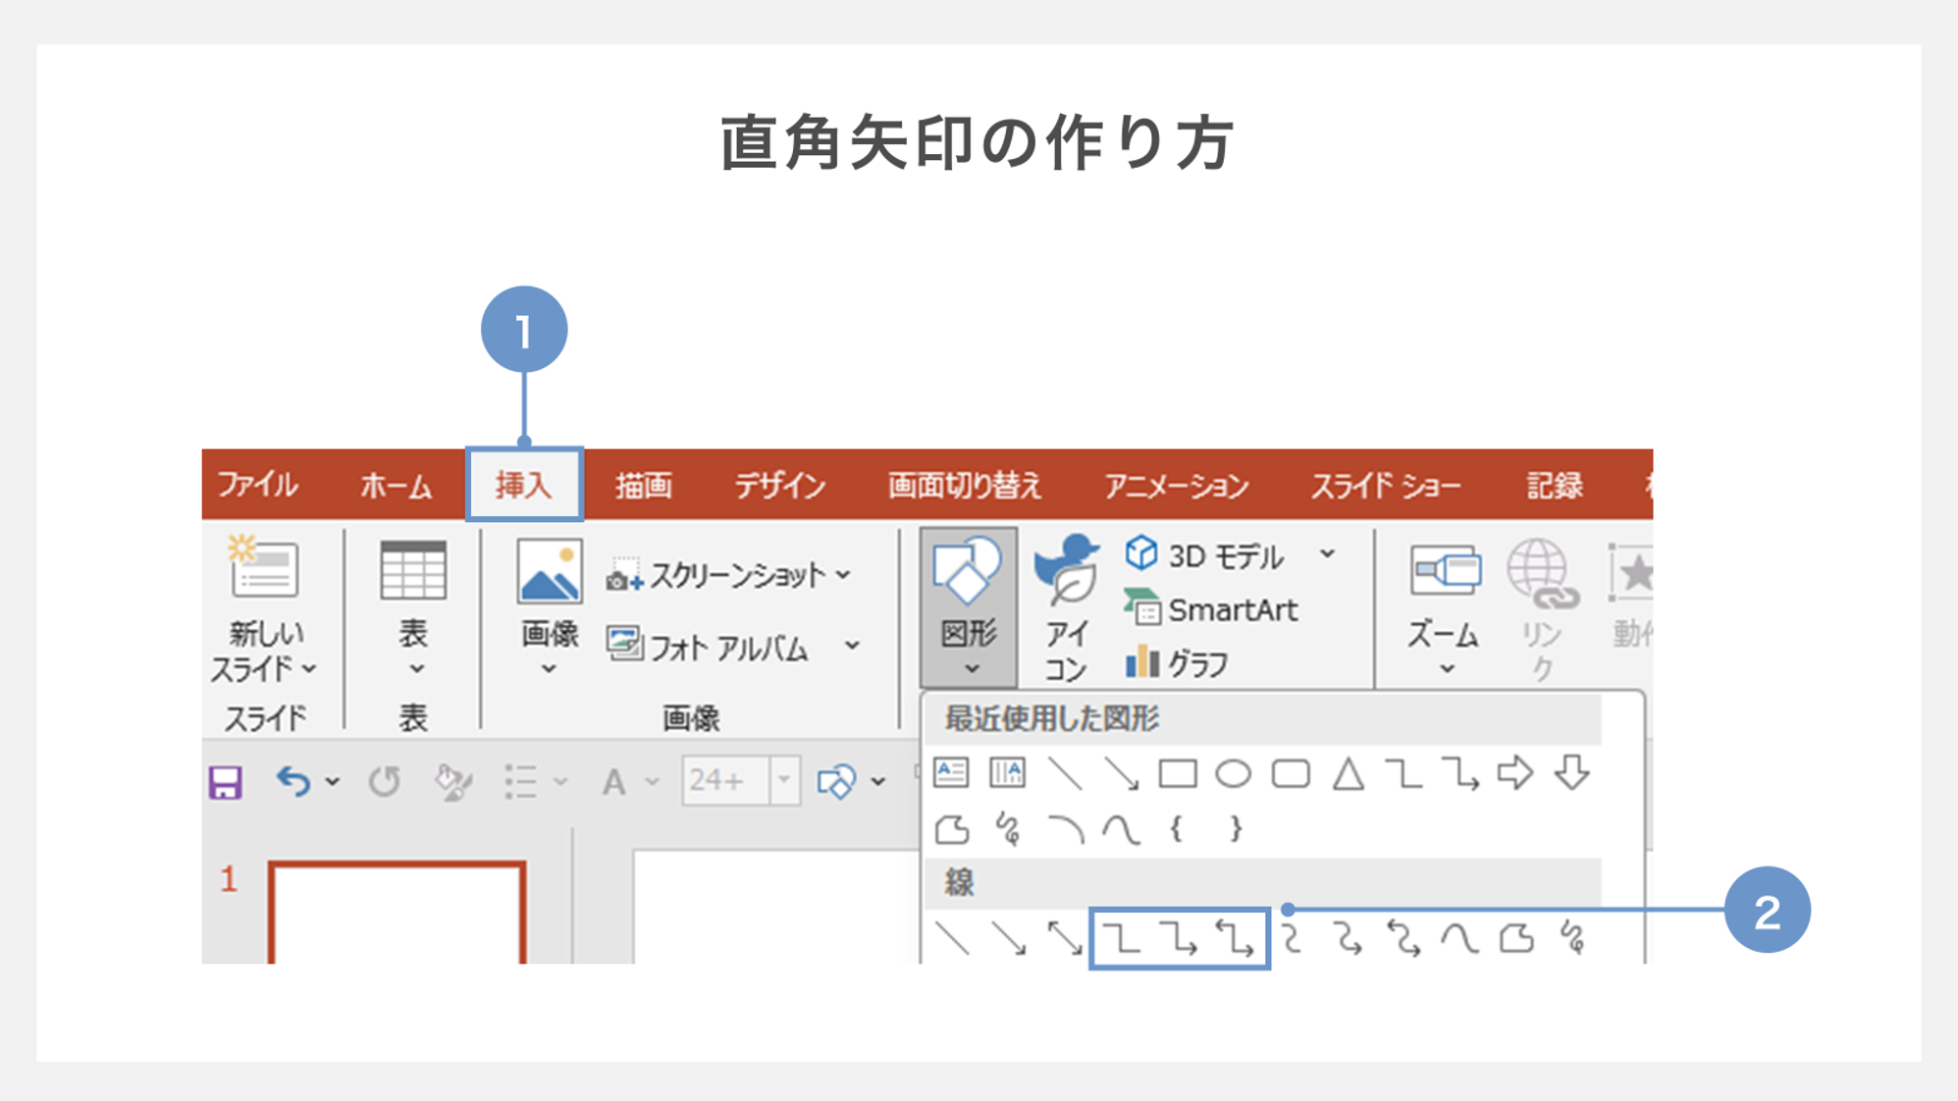Select the down block arrow shape
The image size is (1958, 1101).
(1572, 773)
